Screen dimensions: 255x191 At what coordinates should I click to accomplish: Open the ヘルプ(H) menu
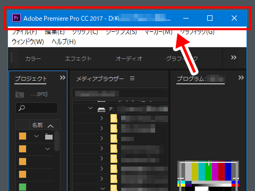[x=64, y=42]
